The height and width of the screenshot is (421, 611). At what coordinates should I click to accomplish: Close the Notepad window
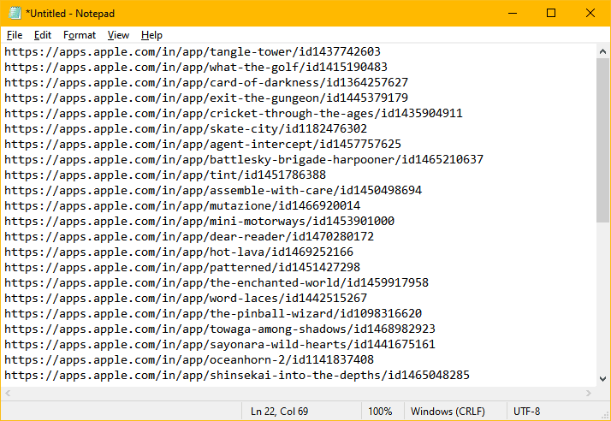590,13
